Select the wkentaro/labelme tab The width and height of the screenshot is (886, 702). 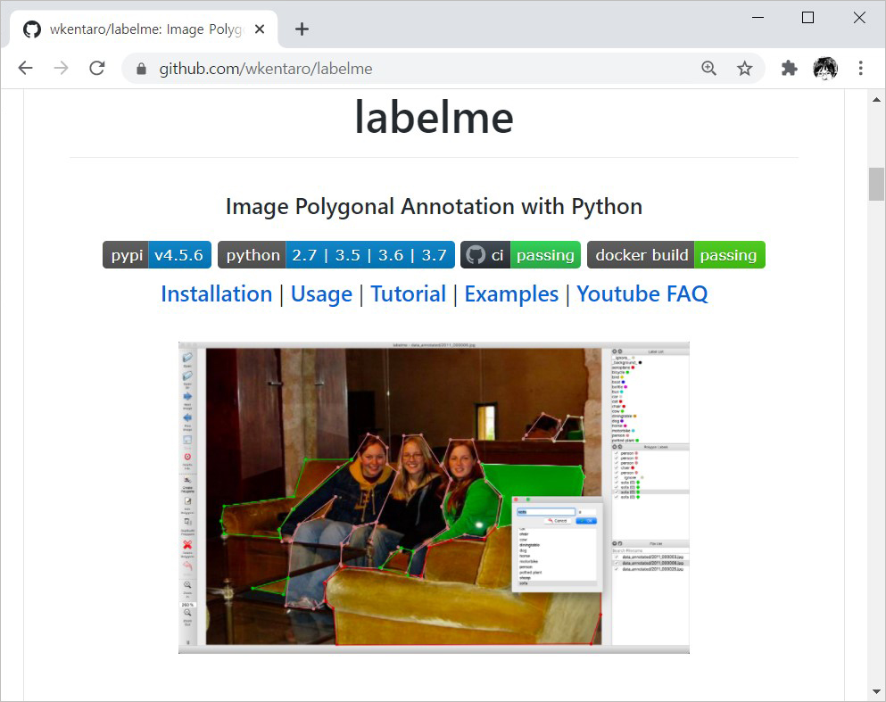tap(144, 29)
